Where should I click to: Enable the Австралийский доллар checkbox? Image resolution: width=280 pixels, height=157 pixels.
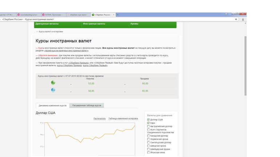pos(148,126)
